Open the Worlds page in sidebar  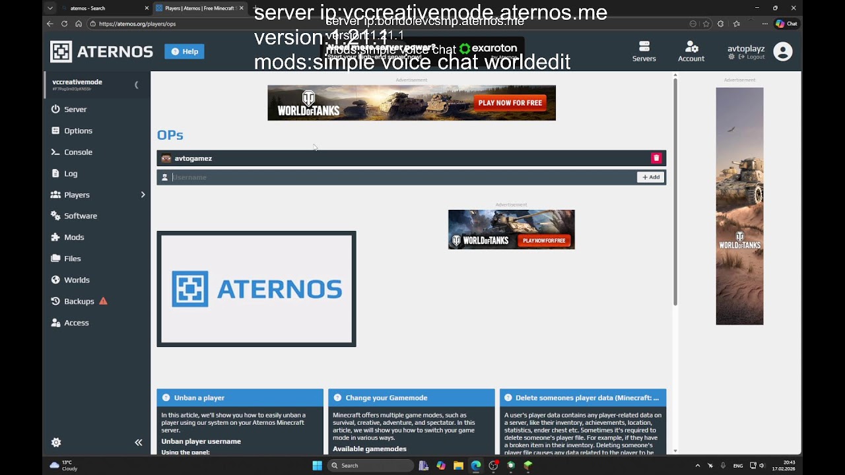pos(77,280)
